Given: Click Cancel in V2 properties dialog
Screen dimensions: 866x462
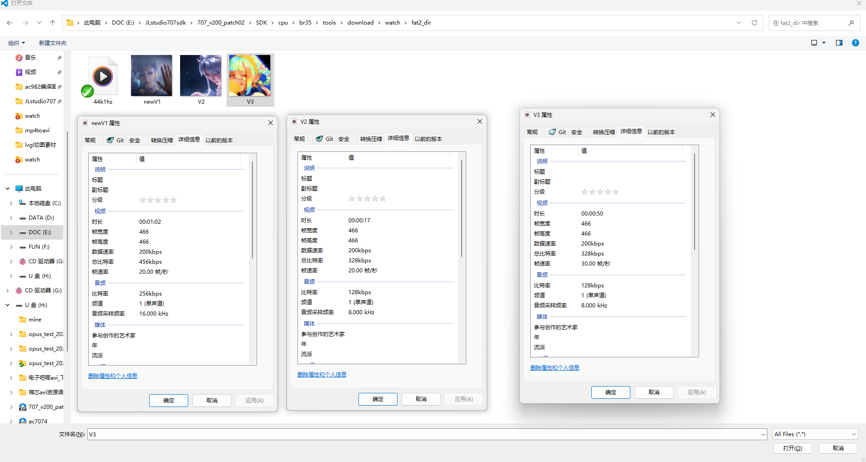Looking at the screenshot, I should point(421,399).
